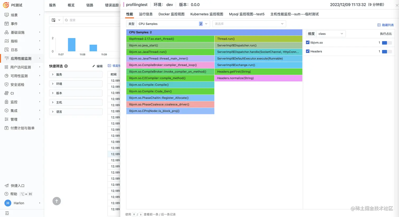Select the 用户访问监测 icon

pyautogui.click(x=7, y=67)
